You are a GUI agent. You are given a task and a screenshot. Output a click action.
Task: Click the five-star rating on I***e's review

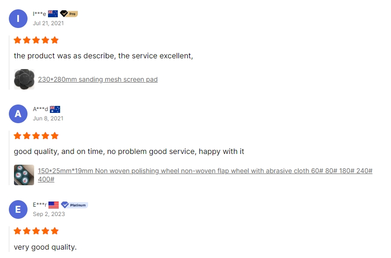pos(36,40)
